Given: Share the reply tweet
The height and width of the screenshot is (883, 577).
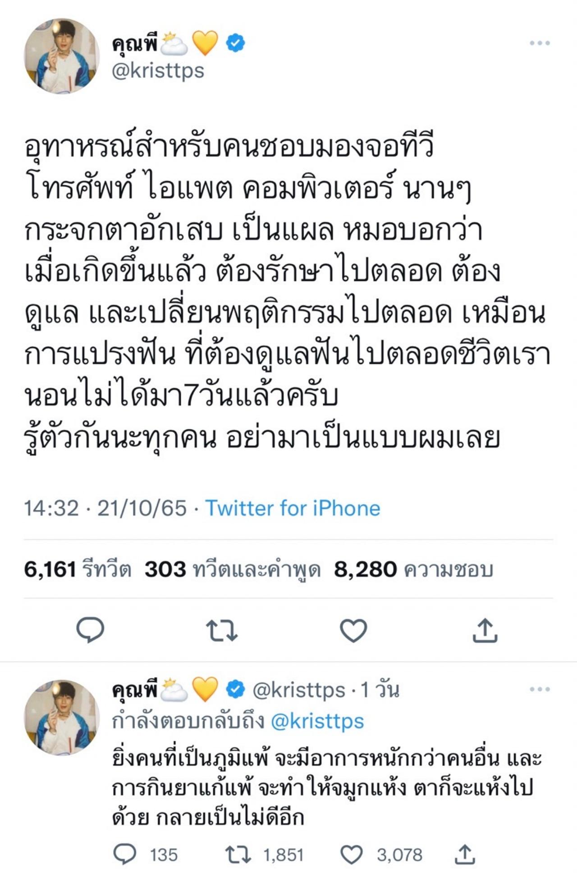Looking at the screenshot, I should 465,854.
